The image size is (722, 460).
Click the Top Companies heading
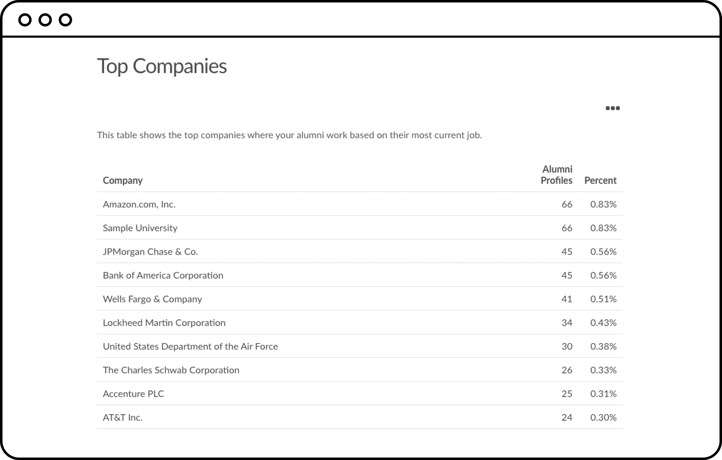pos(162,66)
